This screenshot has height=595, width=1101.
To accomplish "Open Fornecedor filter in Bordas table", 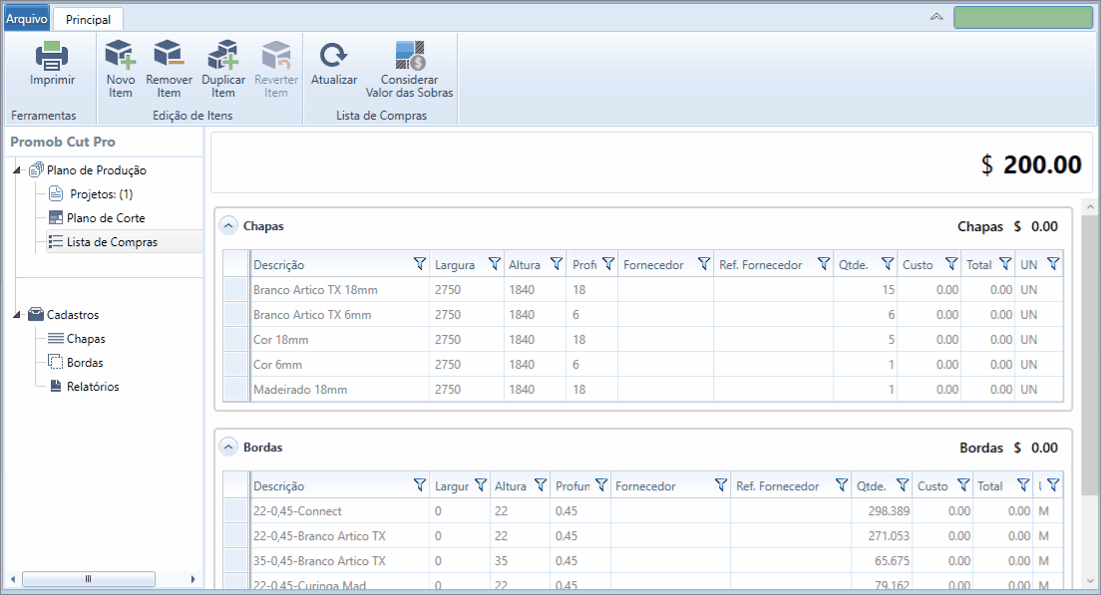I will (x=720, y=484).
